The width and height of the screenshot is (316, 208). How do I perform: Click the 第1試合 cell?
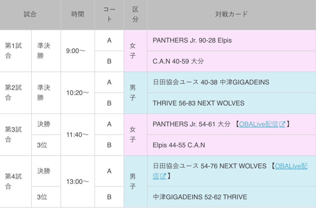(x=16, y=51)
